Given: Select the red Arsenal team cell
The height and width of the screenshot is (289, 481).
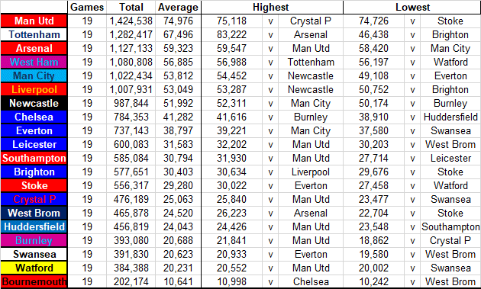Looking at the screenshot, I should point(34,49).
